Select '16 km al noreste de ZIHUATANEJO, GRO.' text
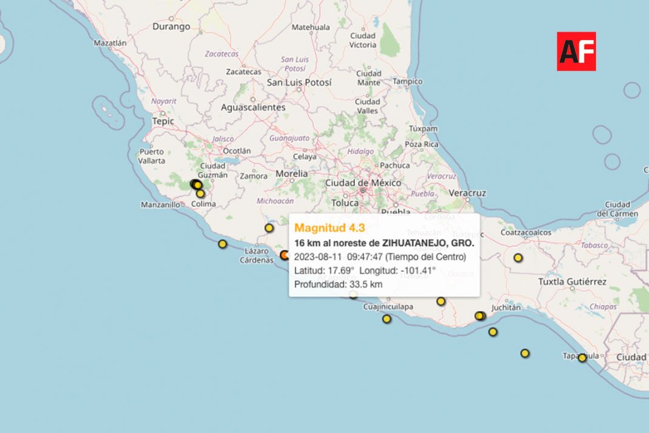Image resolution: width=649 pixels, height=433 pixels. pos(384,243)
